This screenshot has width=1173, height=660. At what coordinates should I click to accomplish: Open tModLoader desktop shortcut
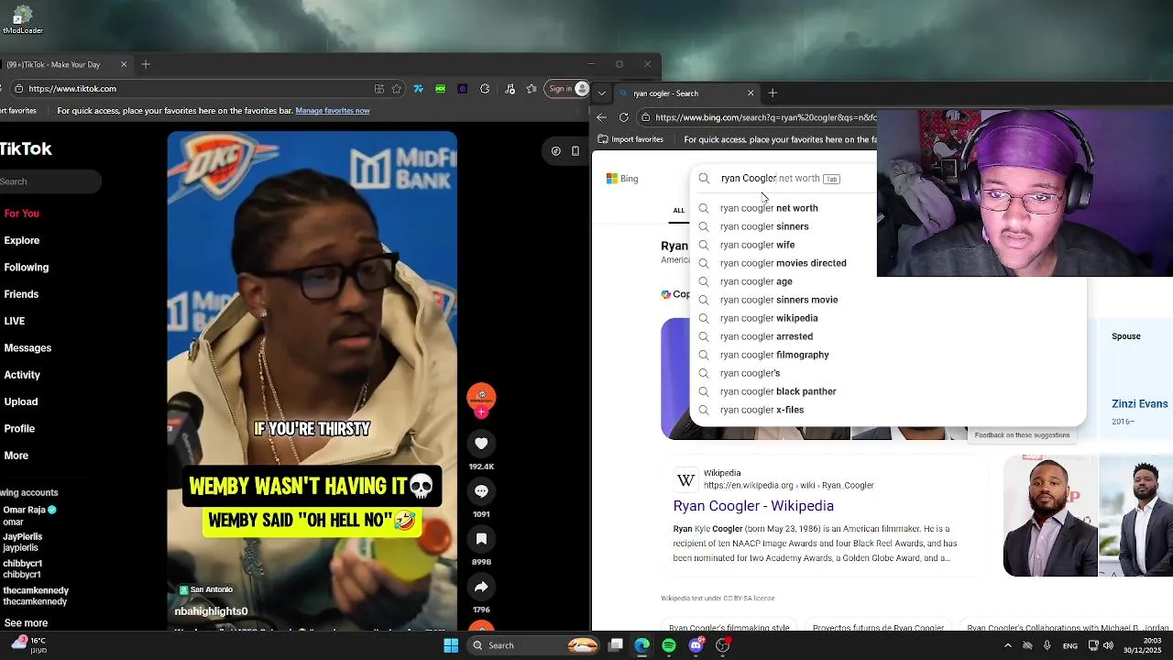pyautogui.click(x=22, y=19)
